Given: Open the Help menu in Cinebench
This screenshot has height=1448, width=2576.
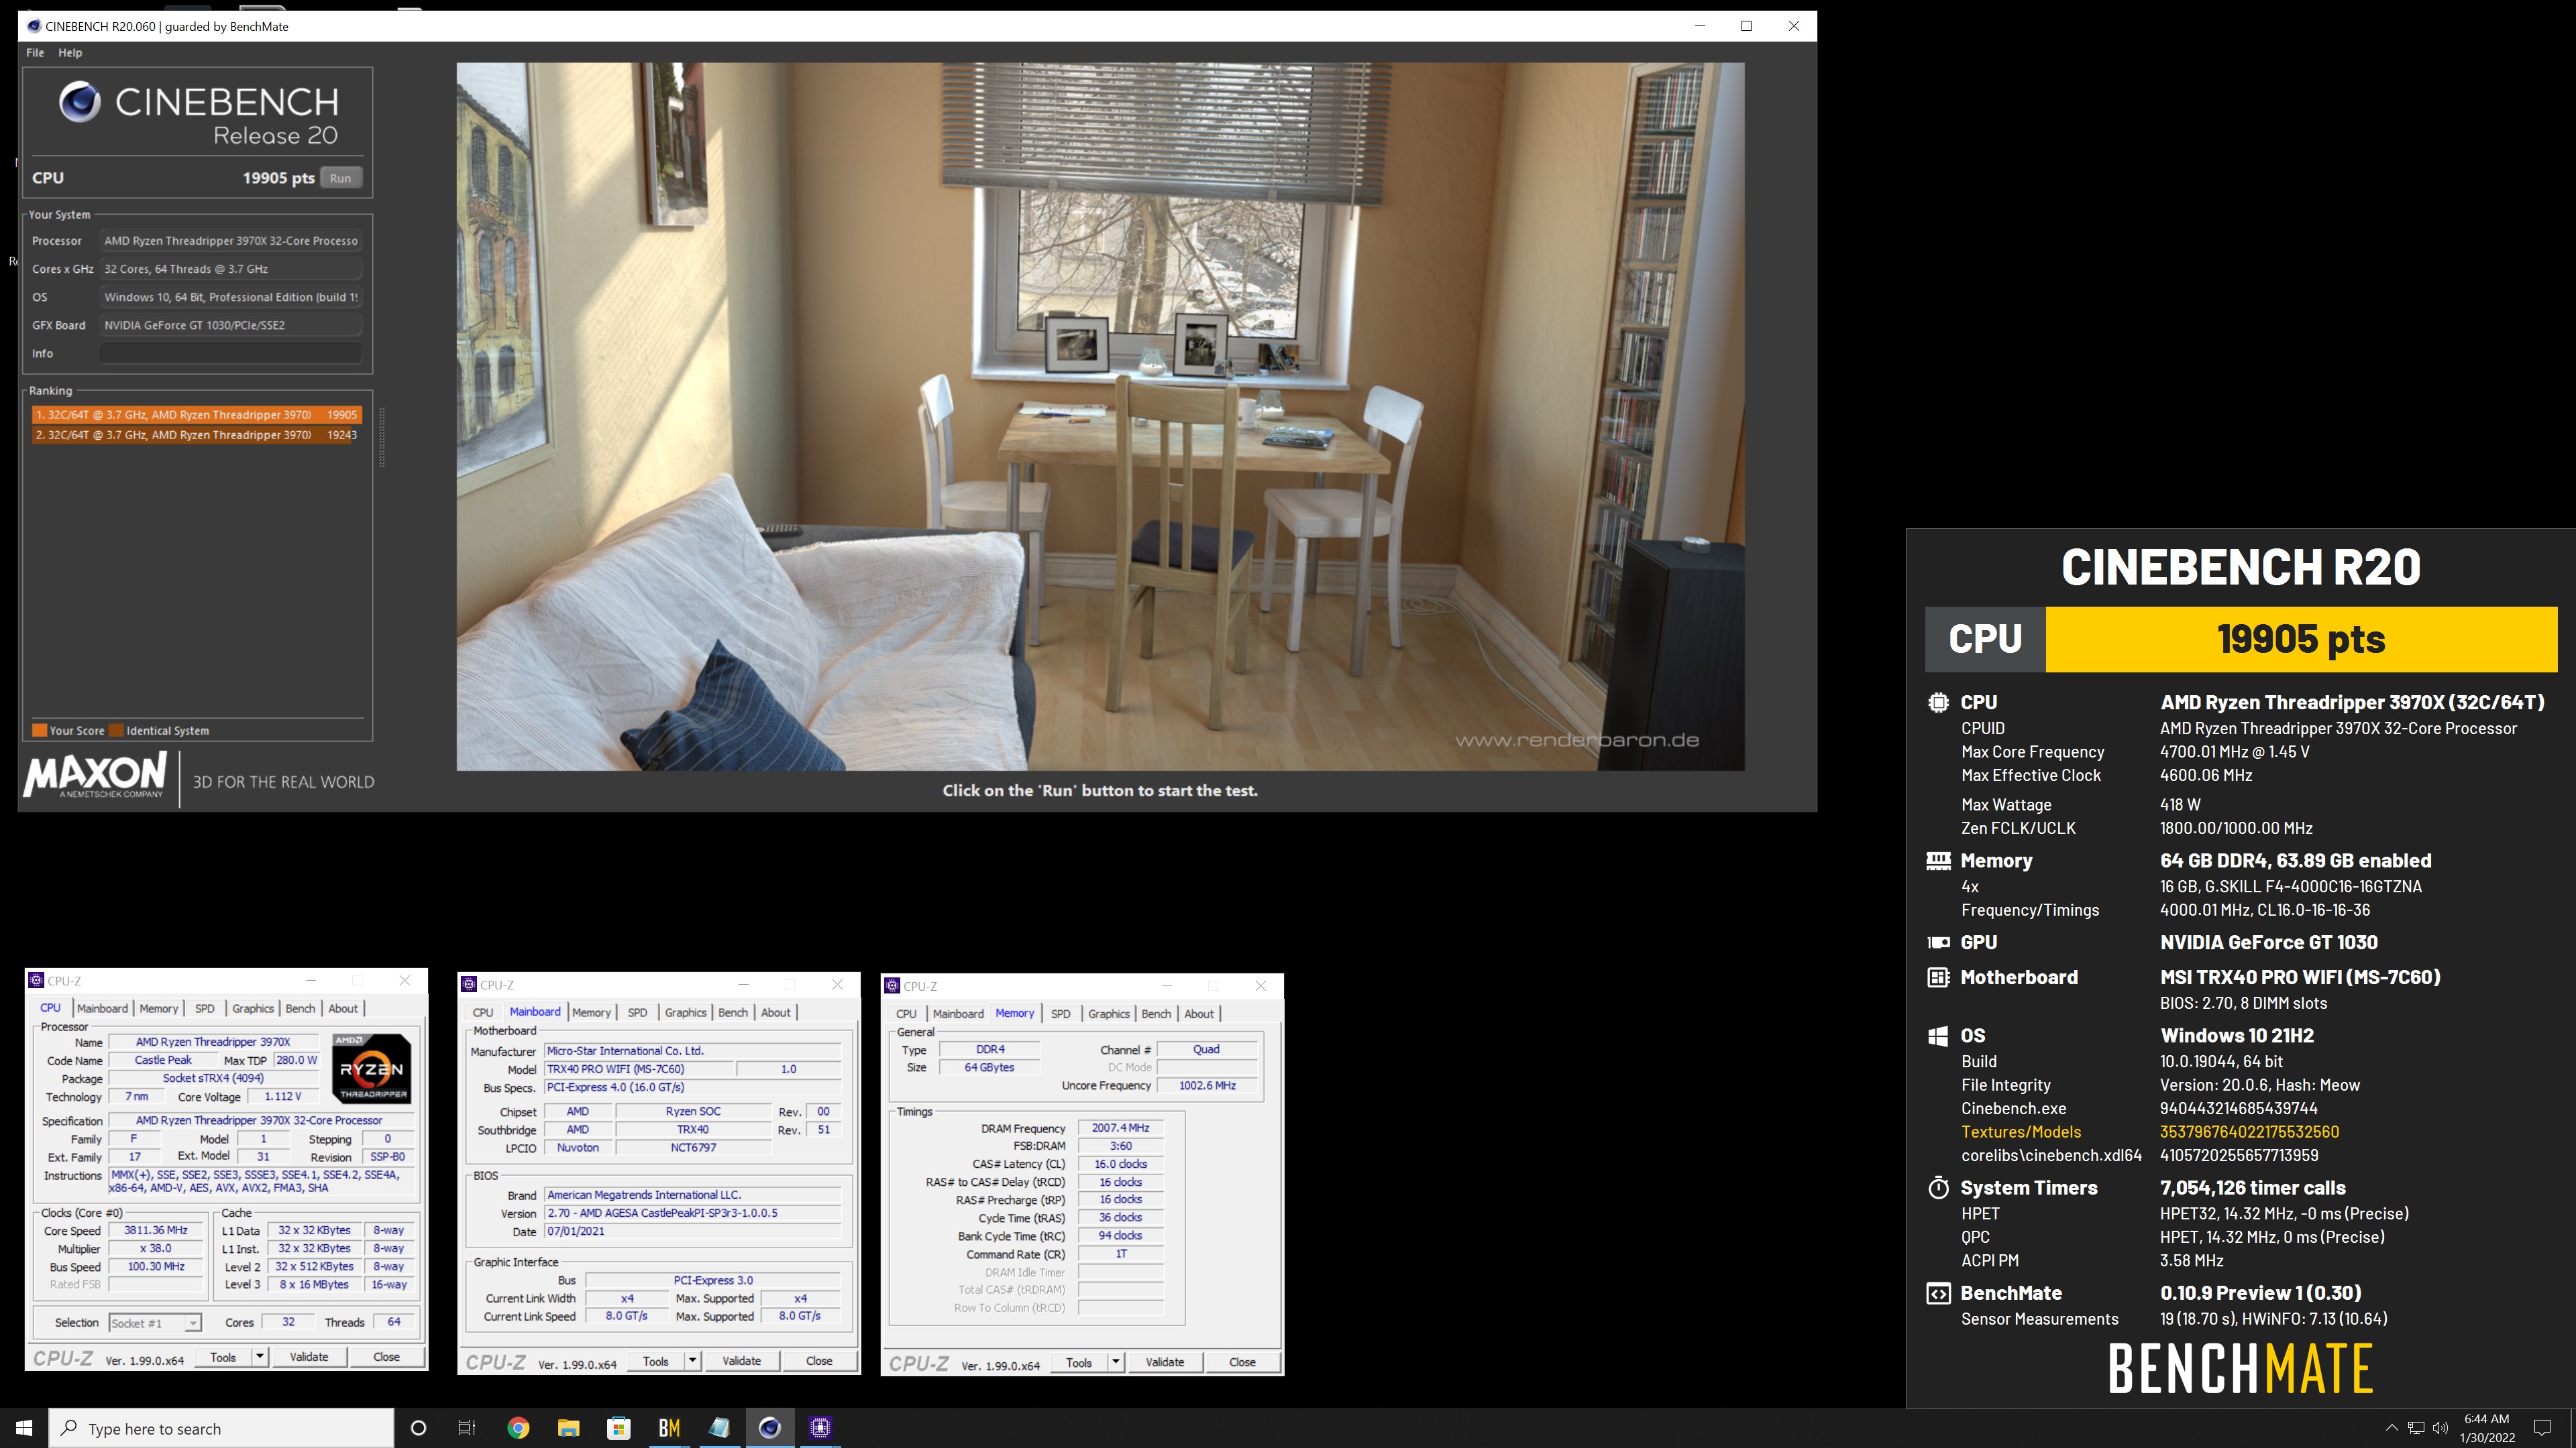Looking at the screenshot, I should (70, 53).
